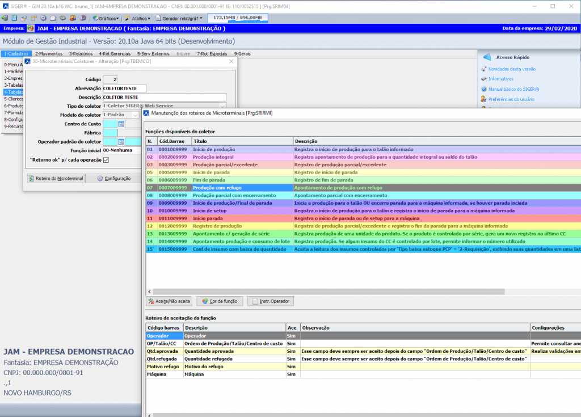This screenshot has width=581, height=417.
Task: Open the envelope messages icon in the toolbar
Action: 53,18
